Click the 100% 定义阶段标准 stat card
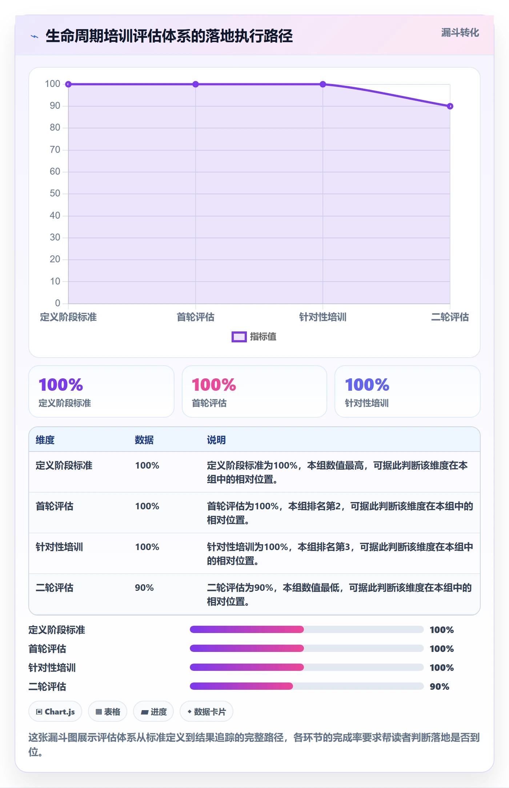This screenshot has width=509, height=788. tap(101, 391)
